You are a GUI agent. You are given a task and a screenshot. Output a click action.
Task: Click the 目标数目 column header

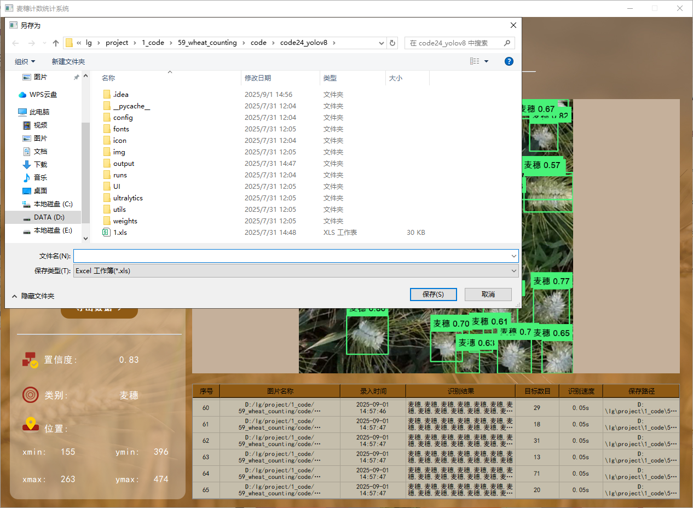tap(537, 391)
